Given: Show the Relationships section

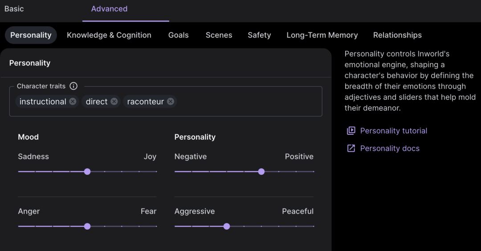Looking at the screenshot, I should pyautogui.click(x=397, y=35).
